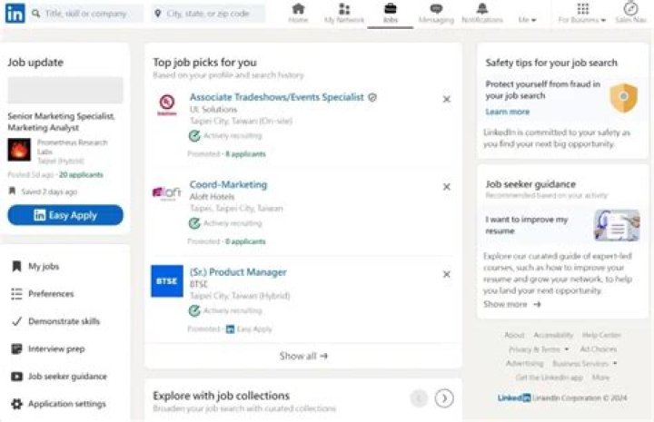Click the My jobs bookmark icon

click(x=16, y=266)
